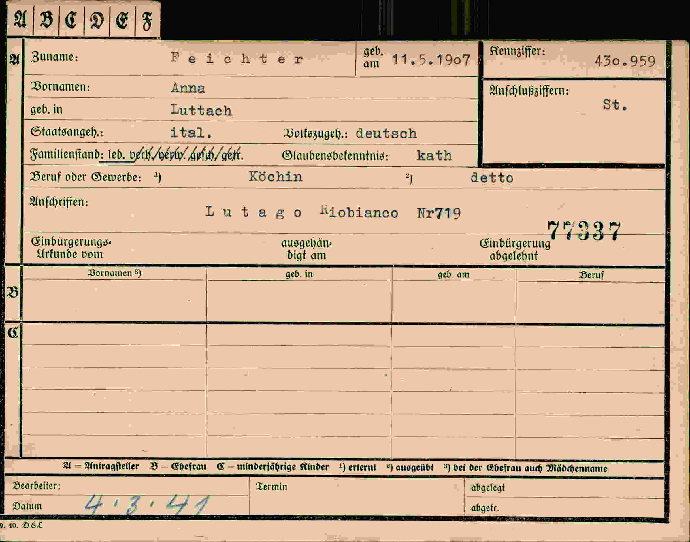Click the word "detto"
The image size is (690, 542).
pyautogui.click(x=492, y=178)
